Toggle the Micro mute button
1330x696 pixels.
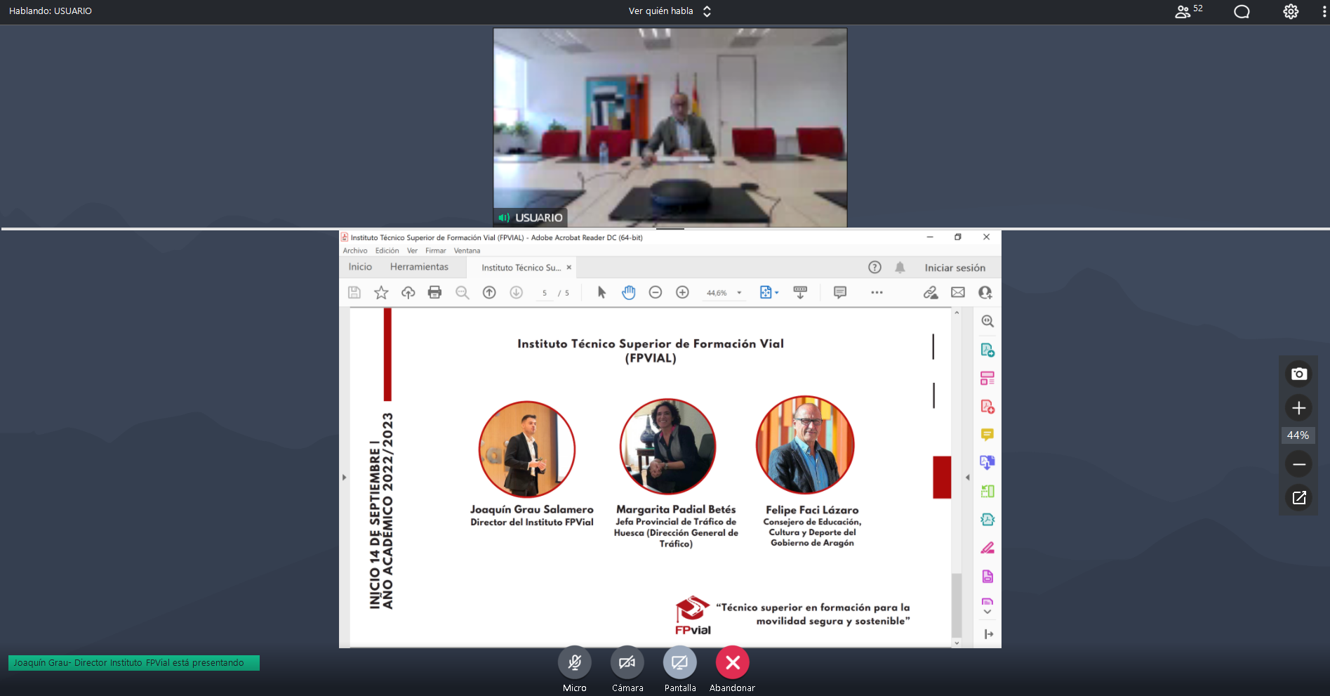574,662
